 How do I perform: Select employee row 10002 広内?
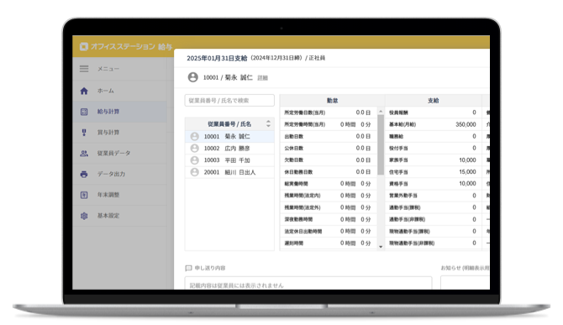point(229,148)
